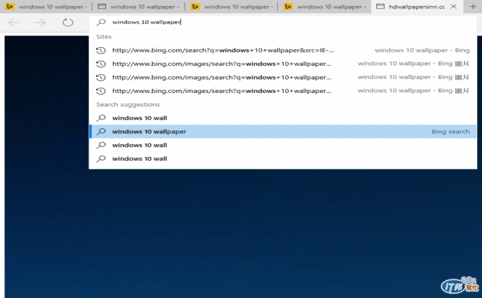
Task: Go forward using the forward arrow
Action: (40, 22)
